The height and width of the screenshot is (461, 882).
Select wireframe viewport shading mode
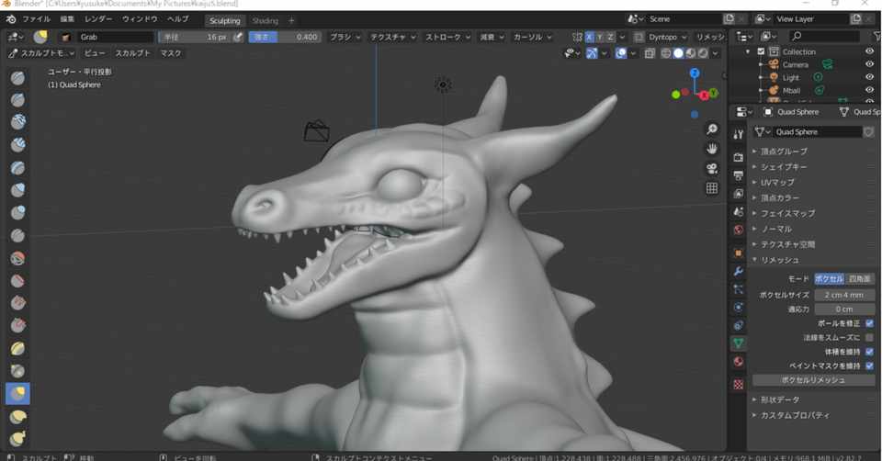[x=666, y=53]
